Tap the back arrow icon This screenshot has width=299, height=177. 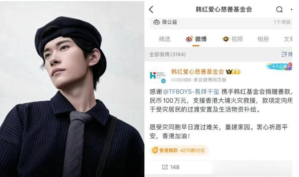(151, 9)
